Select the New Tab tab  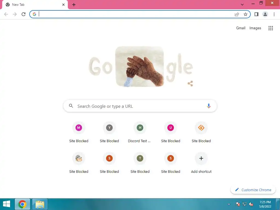(35, 5)
